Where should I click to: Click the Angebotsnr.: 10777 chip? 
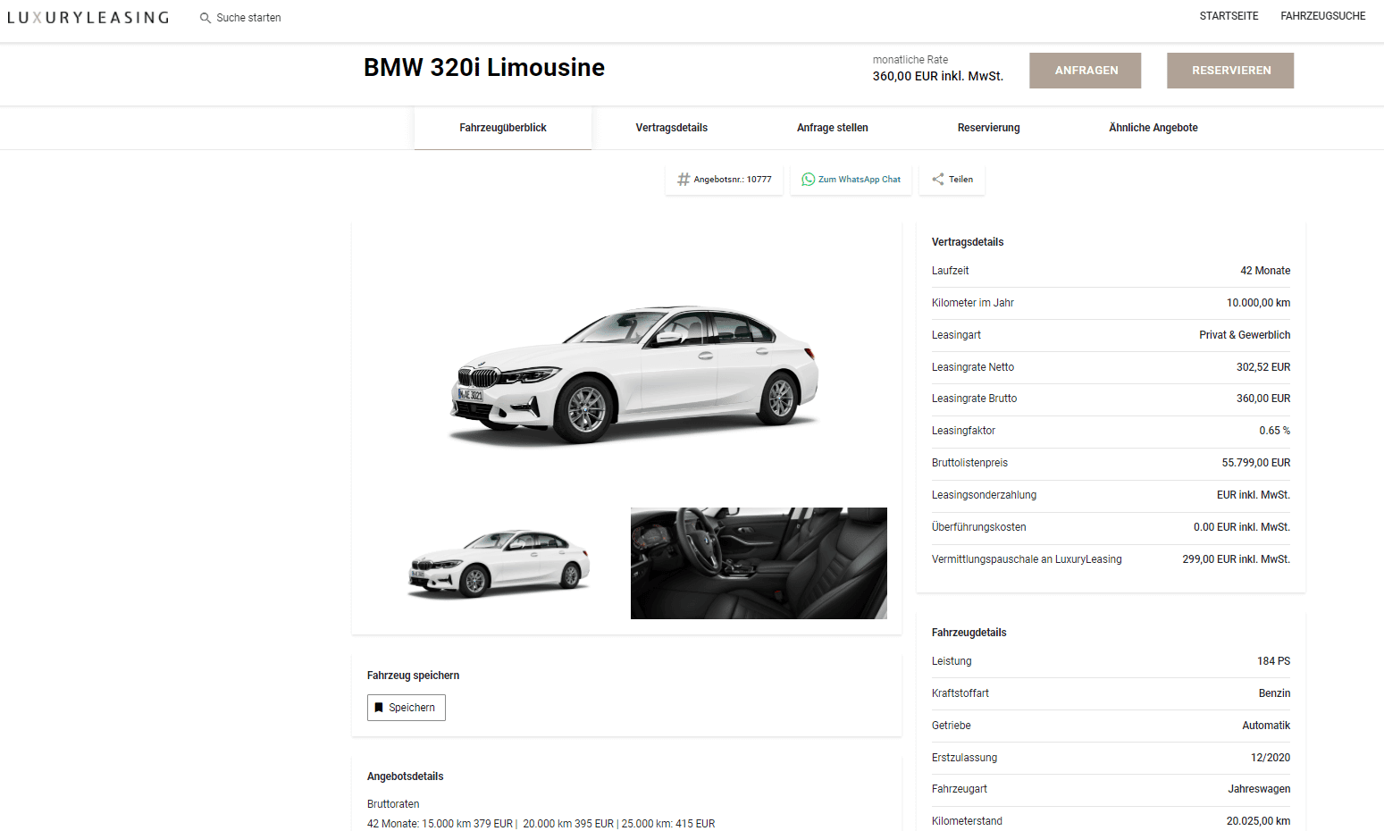point(725,180)
